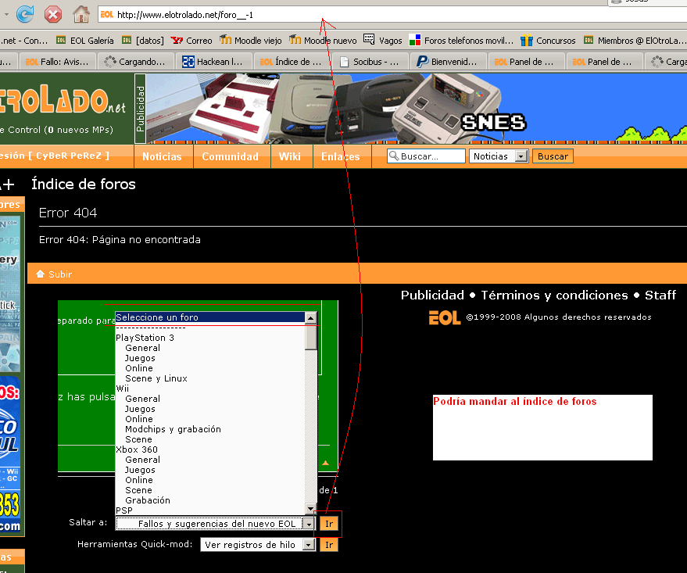The image size is (687, 573).
Task: Open the Concursos bookmark
Action: 548,41
